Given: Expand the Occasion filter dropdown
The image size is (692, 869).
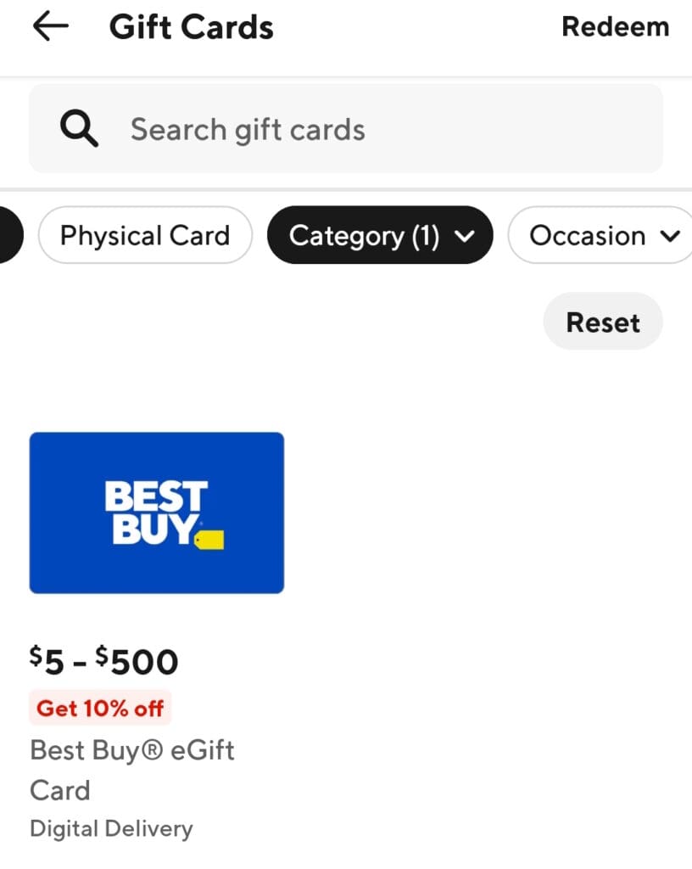Looking at the screenshot, I should tap(599, 235).
